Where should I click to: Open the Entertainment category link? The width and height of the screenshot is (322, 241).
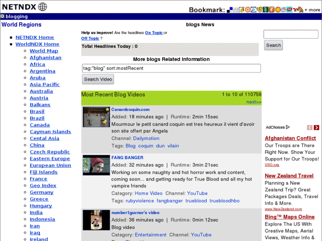pos(151,235)
